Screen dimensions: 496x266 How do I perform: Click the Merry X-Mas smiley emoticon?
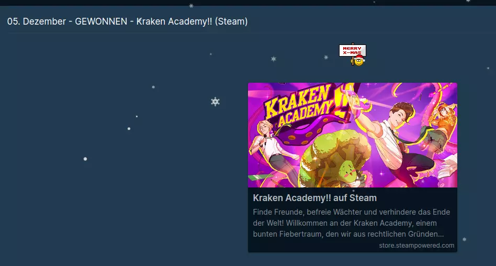click(x=358, y=60)
